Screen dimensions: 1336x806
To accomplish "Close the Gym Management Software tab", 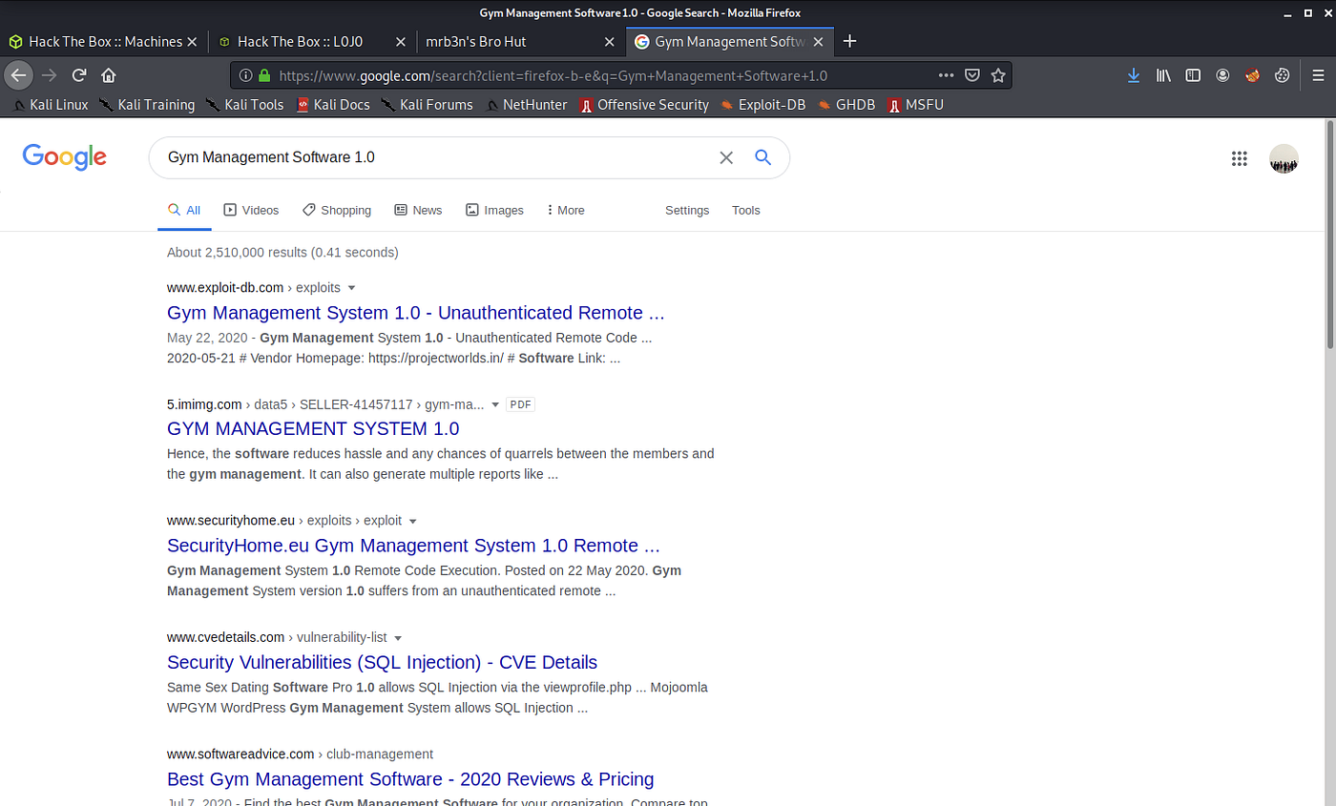I will click(x=818, y=42).
